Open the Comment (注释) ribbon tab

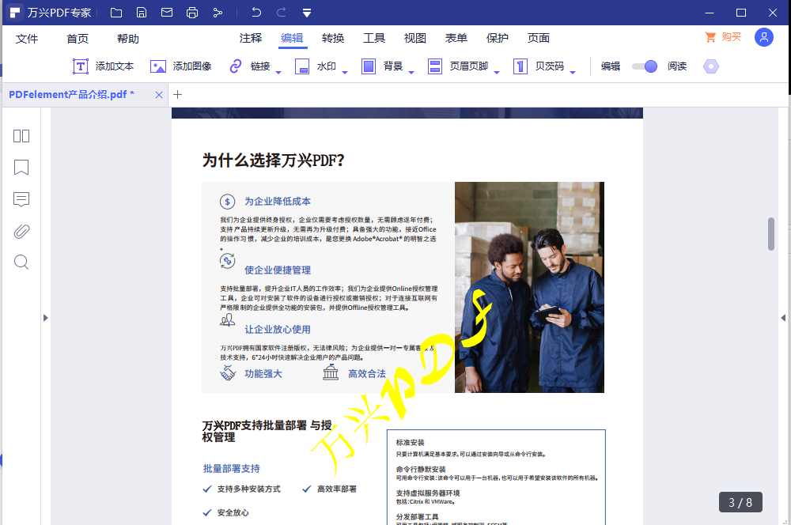[251, 38]
